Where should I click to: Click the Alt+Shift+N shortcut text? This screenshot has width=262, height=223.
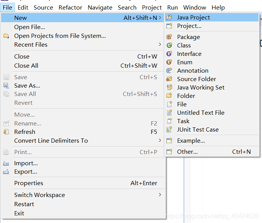click(x=140, y=18)
